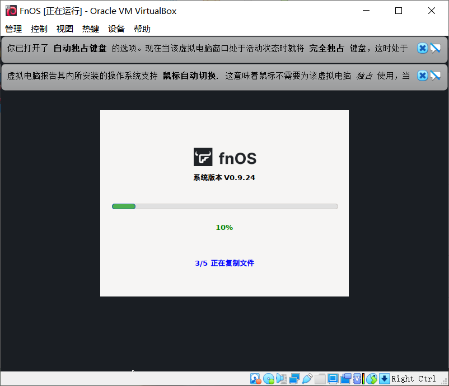This screenshot has height=386, width=449.
Task: Click the hard disk activity icon in status bar
Action: pyautogui.click(x=255, y=379)
